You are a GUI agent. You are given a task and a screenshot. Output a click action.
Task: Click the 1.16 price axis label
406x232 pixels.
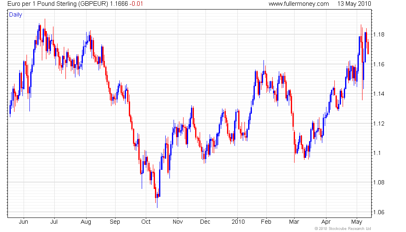click(x=379, y=64)
